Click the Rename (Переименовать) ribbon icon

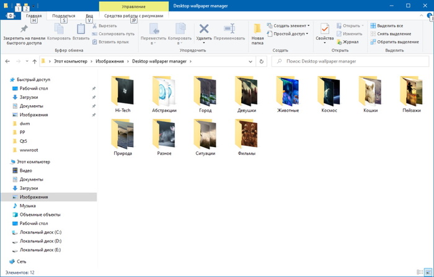click(229, 28)
